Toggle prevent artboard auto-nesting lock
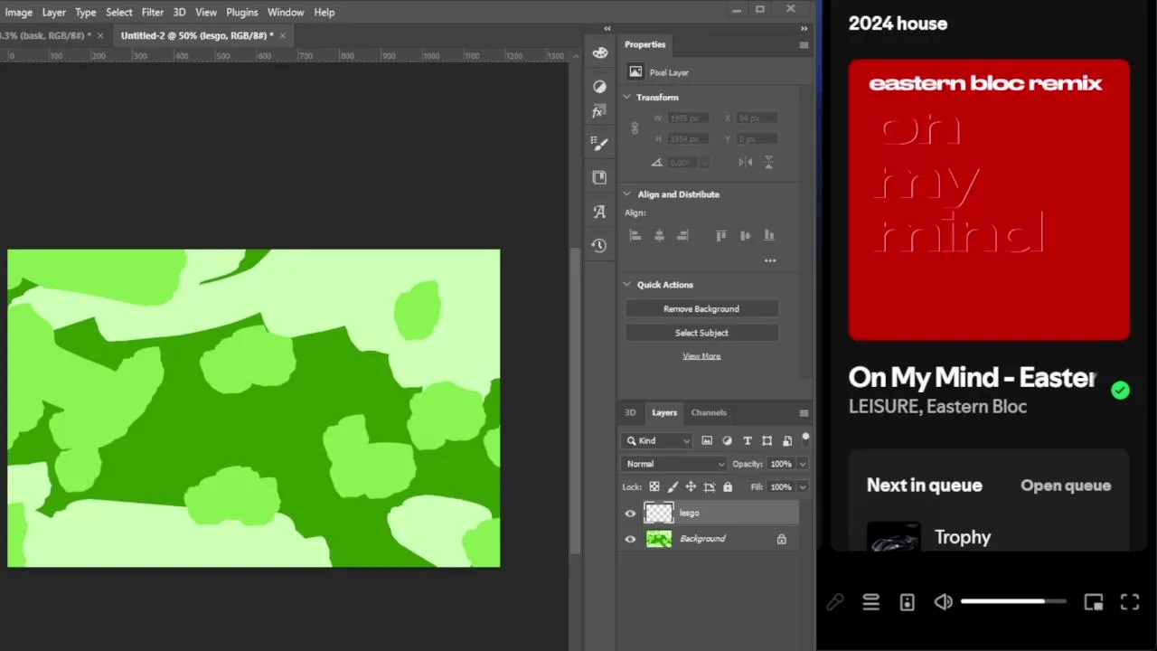The width and height of the screenshot is (1157, 651). coord(710,486)
